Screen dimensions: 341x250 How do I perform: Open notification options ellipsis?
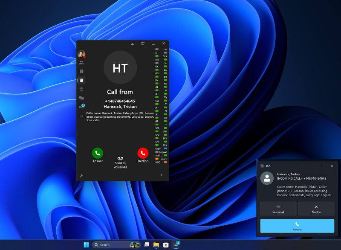(323, 166)
